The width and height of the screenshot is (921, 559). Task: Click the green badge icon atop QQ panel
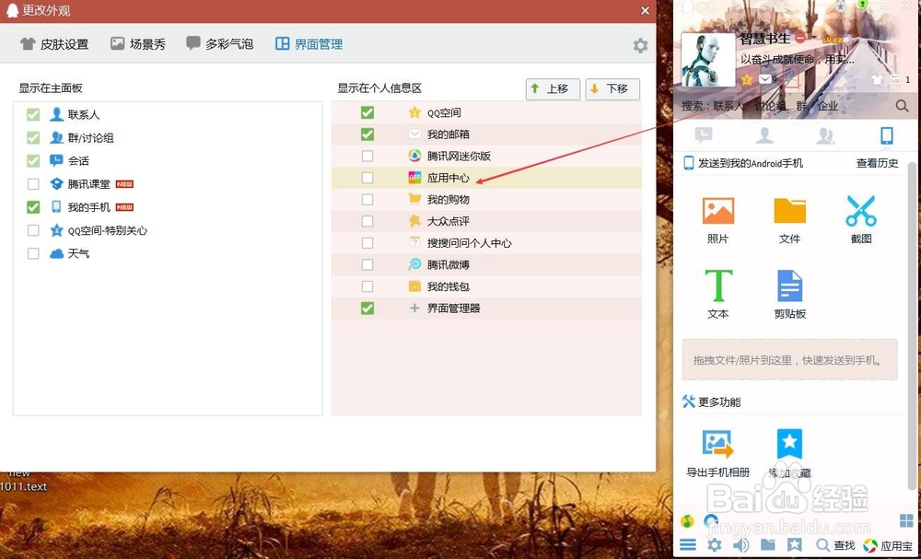(863, 5)
